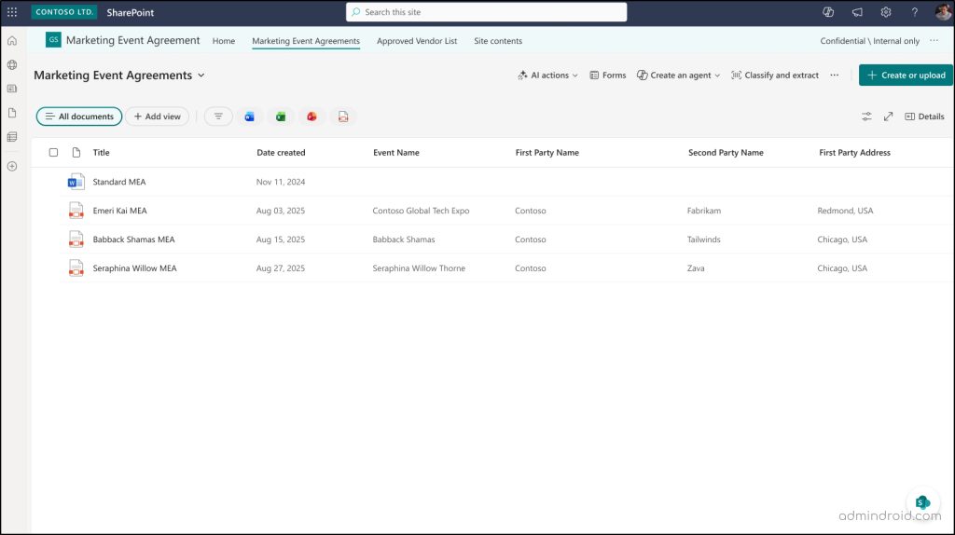This screenshot has width=955, height=535.
Task: Open the Standard MEA document
Action: point(119,182)
